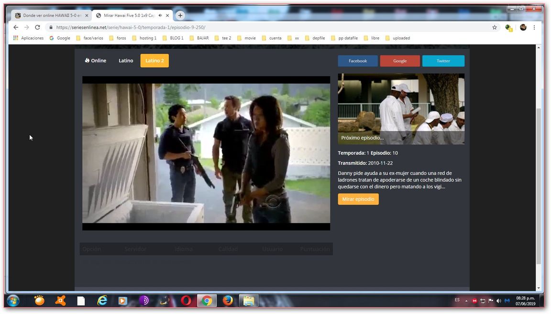View site security info via padlock icon
The width and height of the screenshot is (551, 314).
tap(51, 27)
